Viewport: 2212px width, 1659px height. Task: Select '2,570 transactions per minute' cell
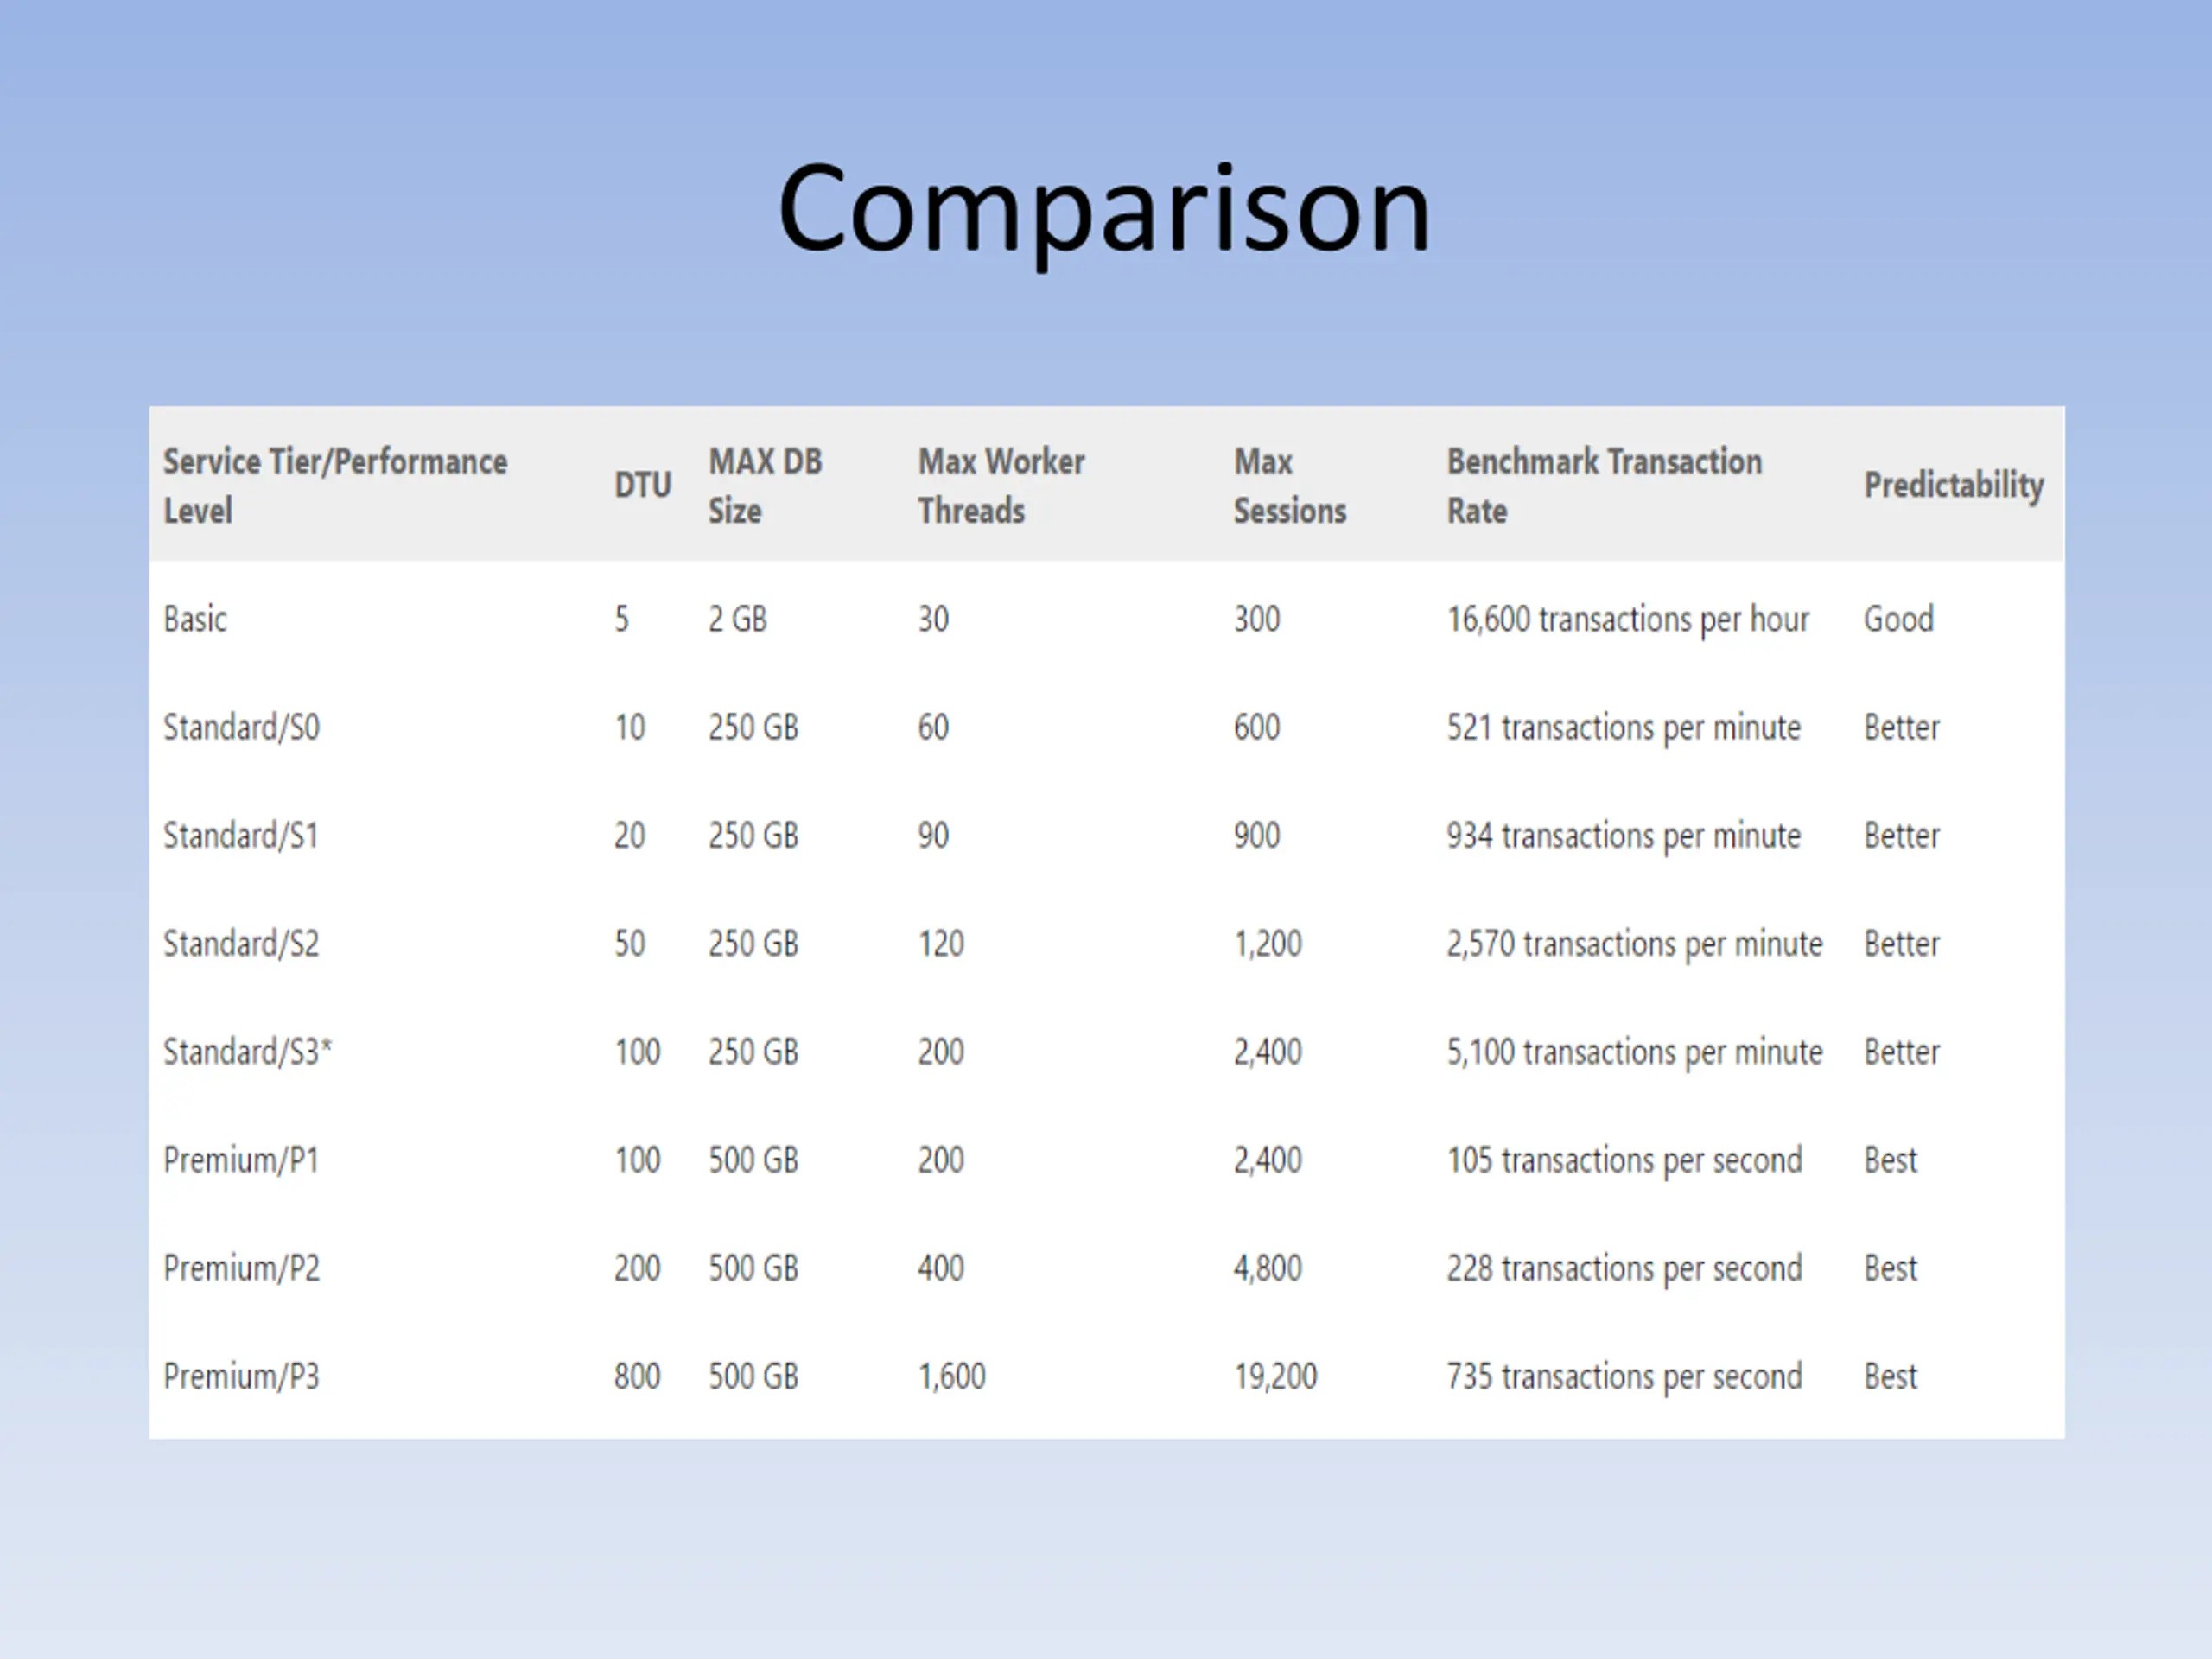1634,944
